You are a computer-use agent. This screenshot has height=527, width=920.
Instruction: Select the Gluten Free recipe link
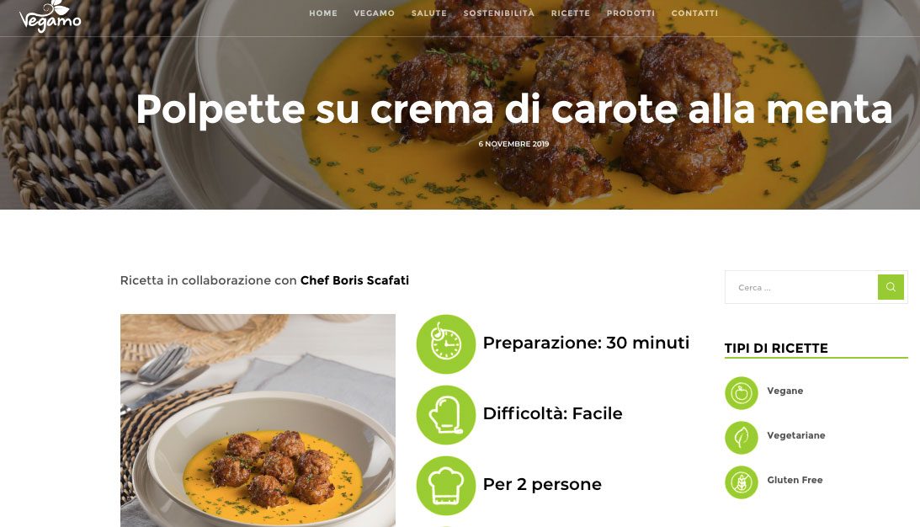coord(795,480)
